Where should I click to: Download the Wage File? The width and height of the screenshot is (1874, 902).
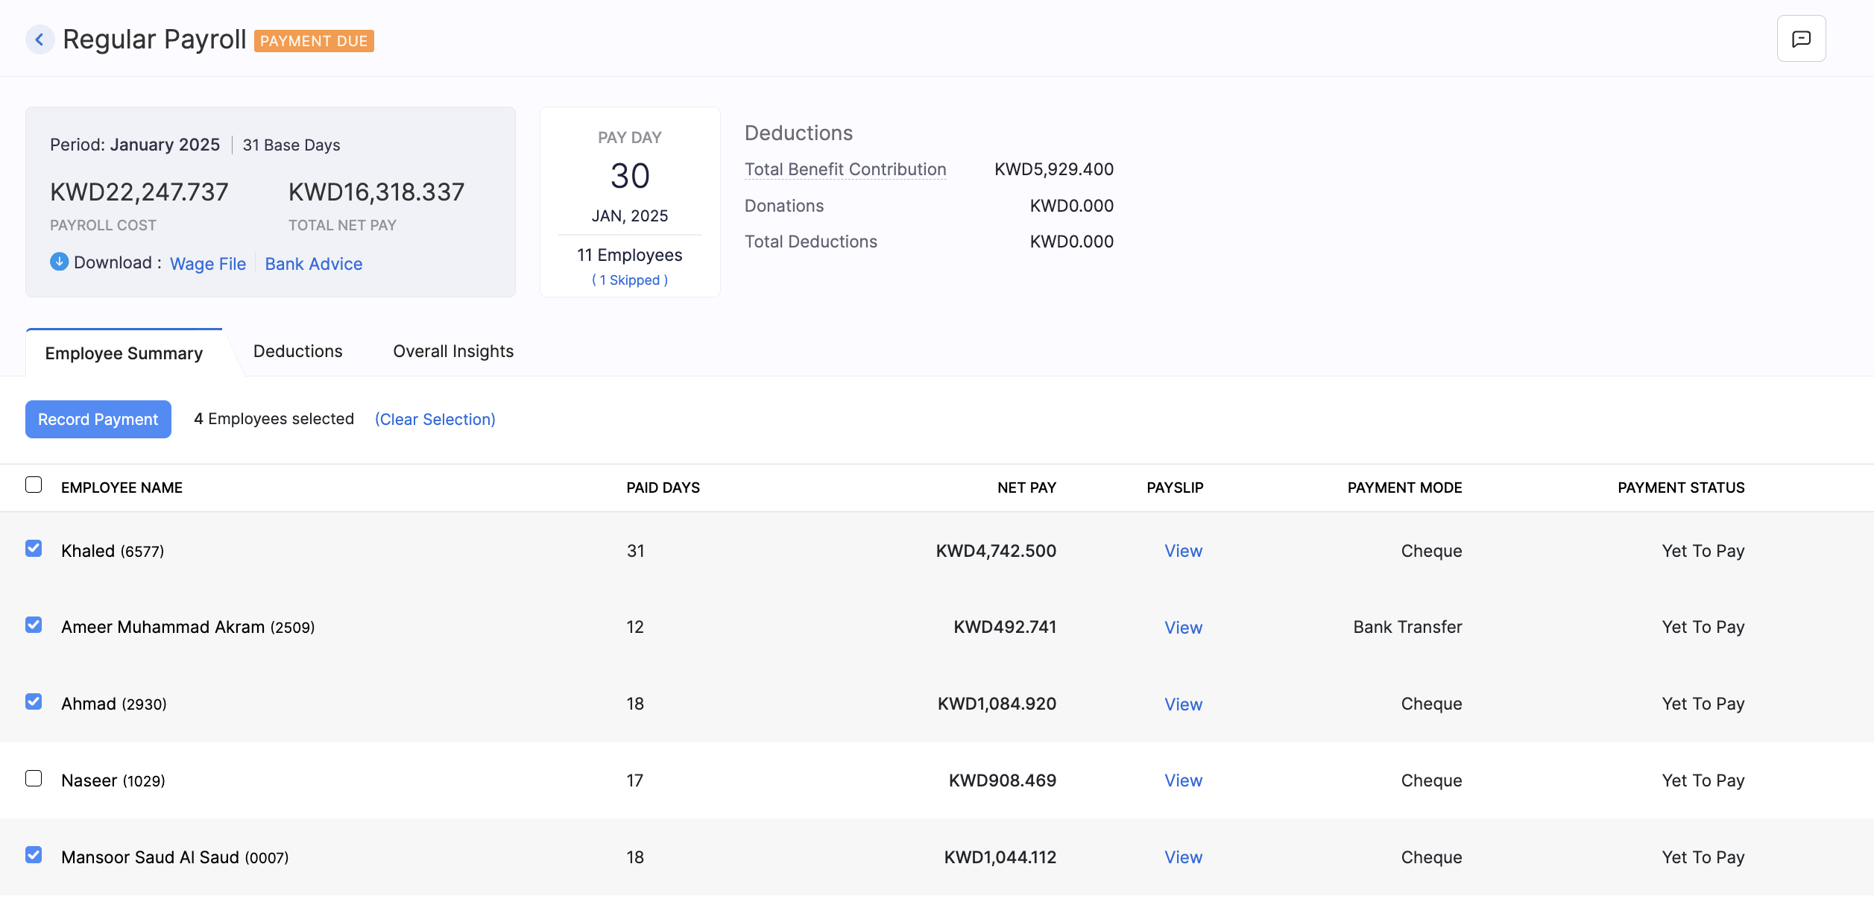[x=207, y=263]
